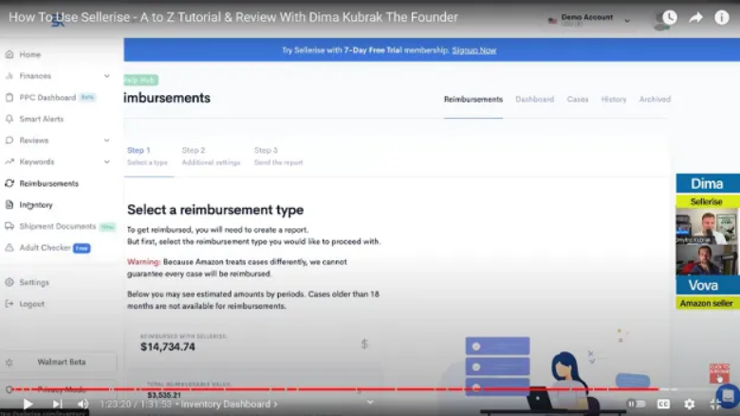740x416 pixels.
Task: Click Logout in the sidebar
Action: coord(31,304)
